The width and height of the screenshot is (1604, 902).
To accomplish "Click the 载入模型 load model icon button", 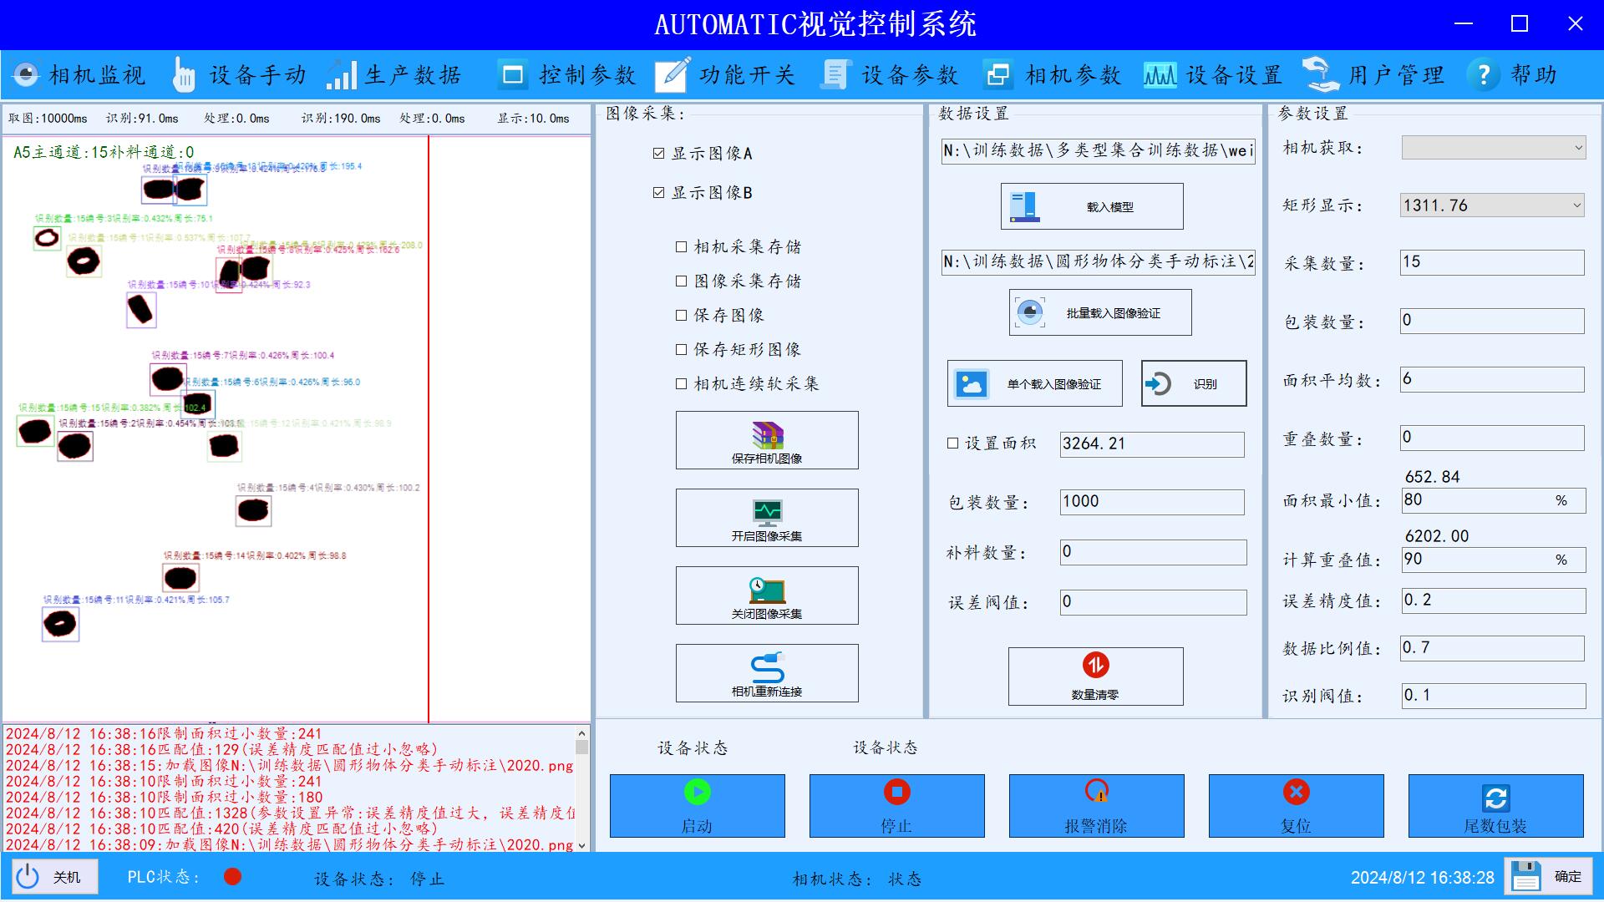I will [1092, 205].
